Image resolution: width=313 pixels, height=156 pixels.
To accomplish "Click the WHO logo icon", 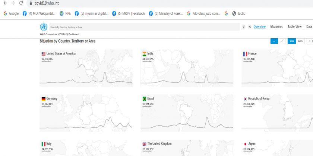I will pyautogui.click(x=44, y=27).
